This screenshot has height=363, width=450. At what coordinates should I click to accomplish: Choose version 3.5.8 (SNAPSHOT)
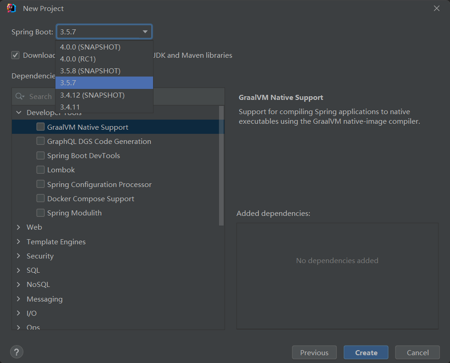(104, 71)
